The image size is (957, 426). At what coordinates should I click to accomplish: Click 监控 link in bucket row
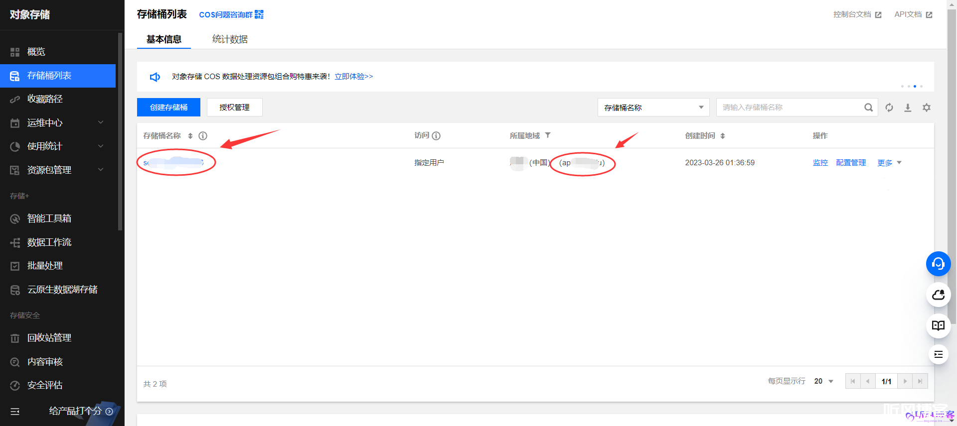pos(820,163)
